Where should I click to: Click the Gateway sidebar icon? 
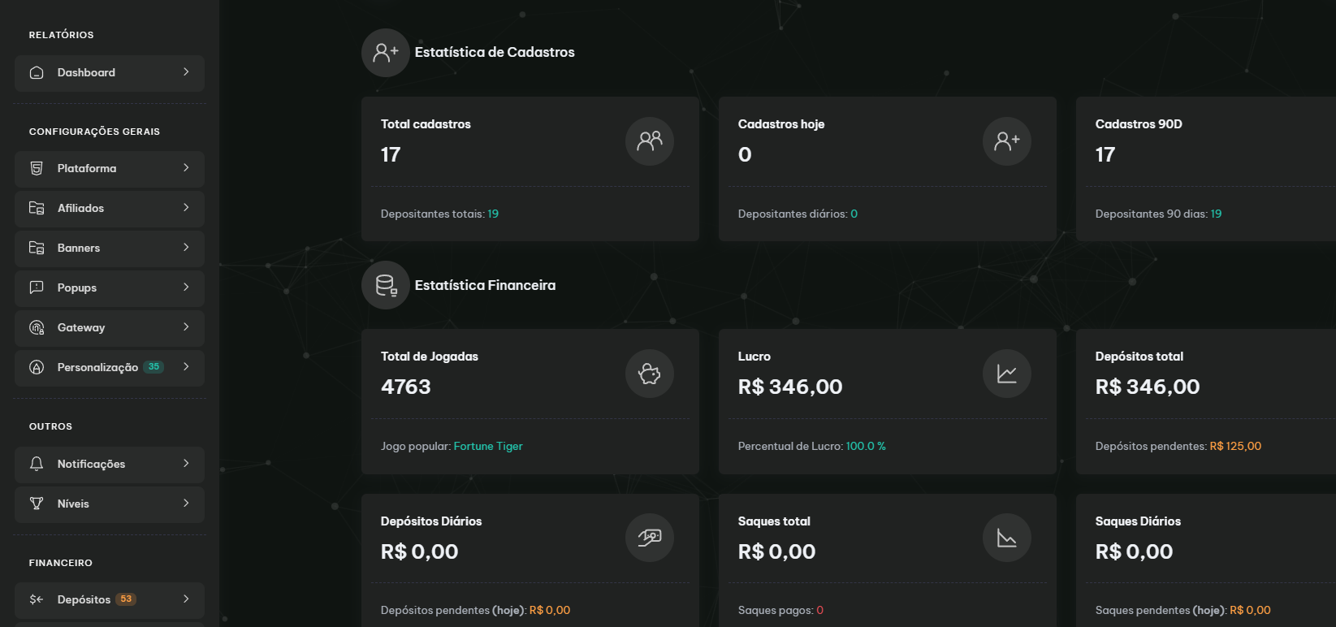tap(36, 327)
